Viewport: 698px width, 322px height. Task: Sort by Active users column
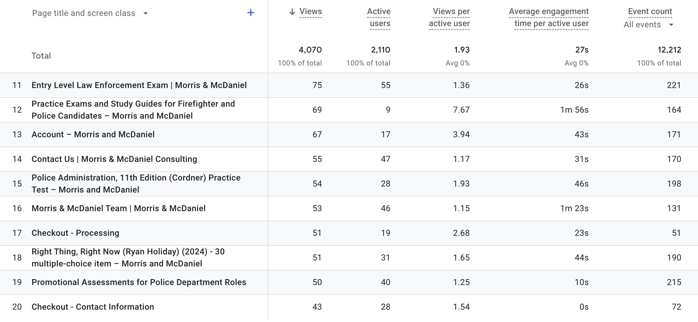pos(379,17)
